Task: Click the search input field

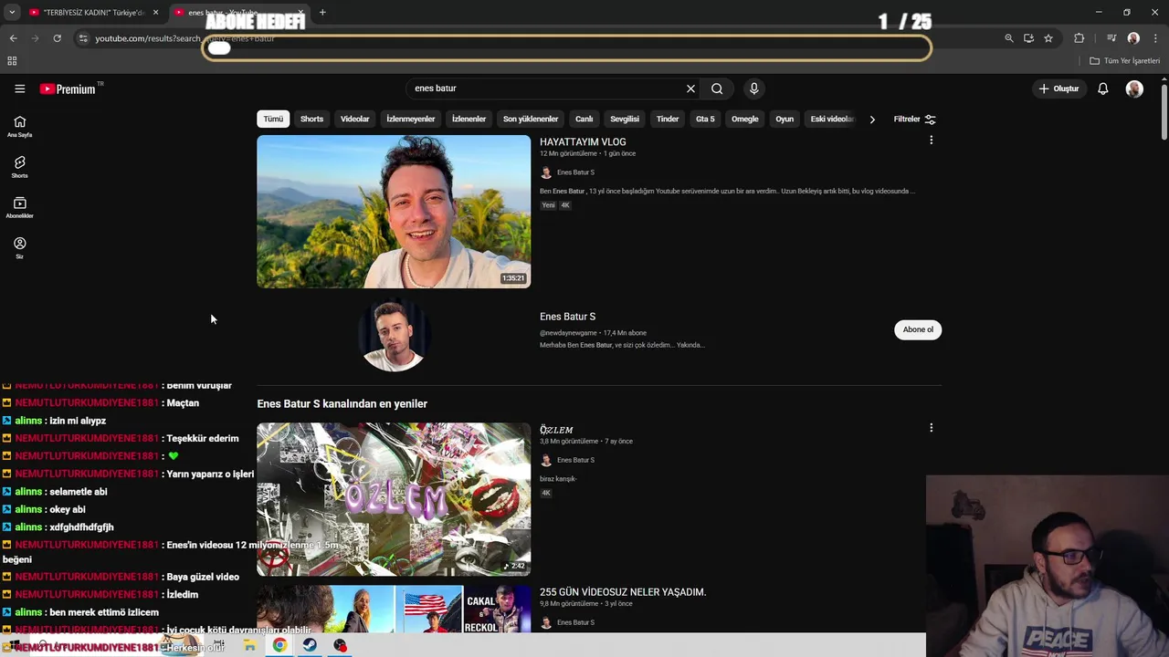Action: pyautogui.click(x=546, y=89)
